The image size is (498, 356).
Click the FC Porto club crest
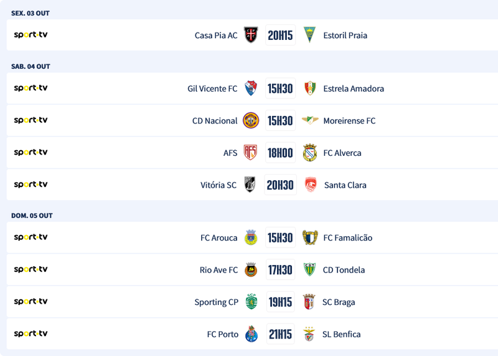coord(251,334)
